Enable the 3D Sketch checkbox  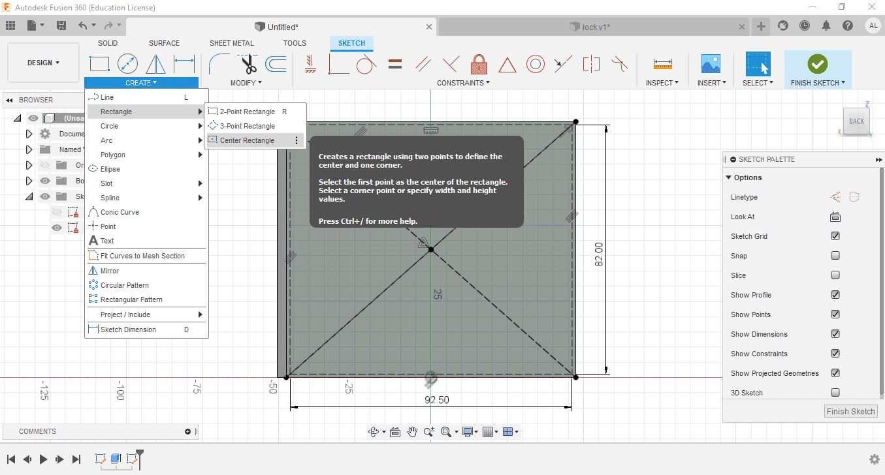pyautogui.click(x=835, y=393)
